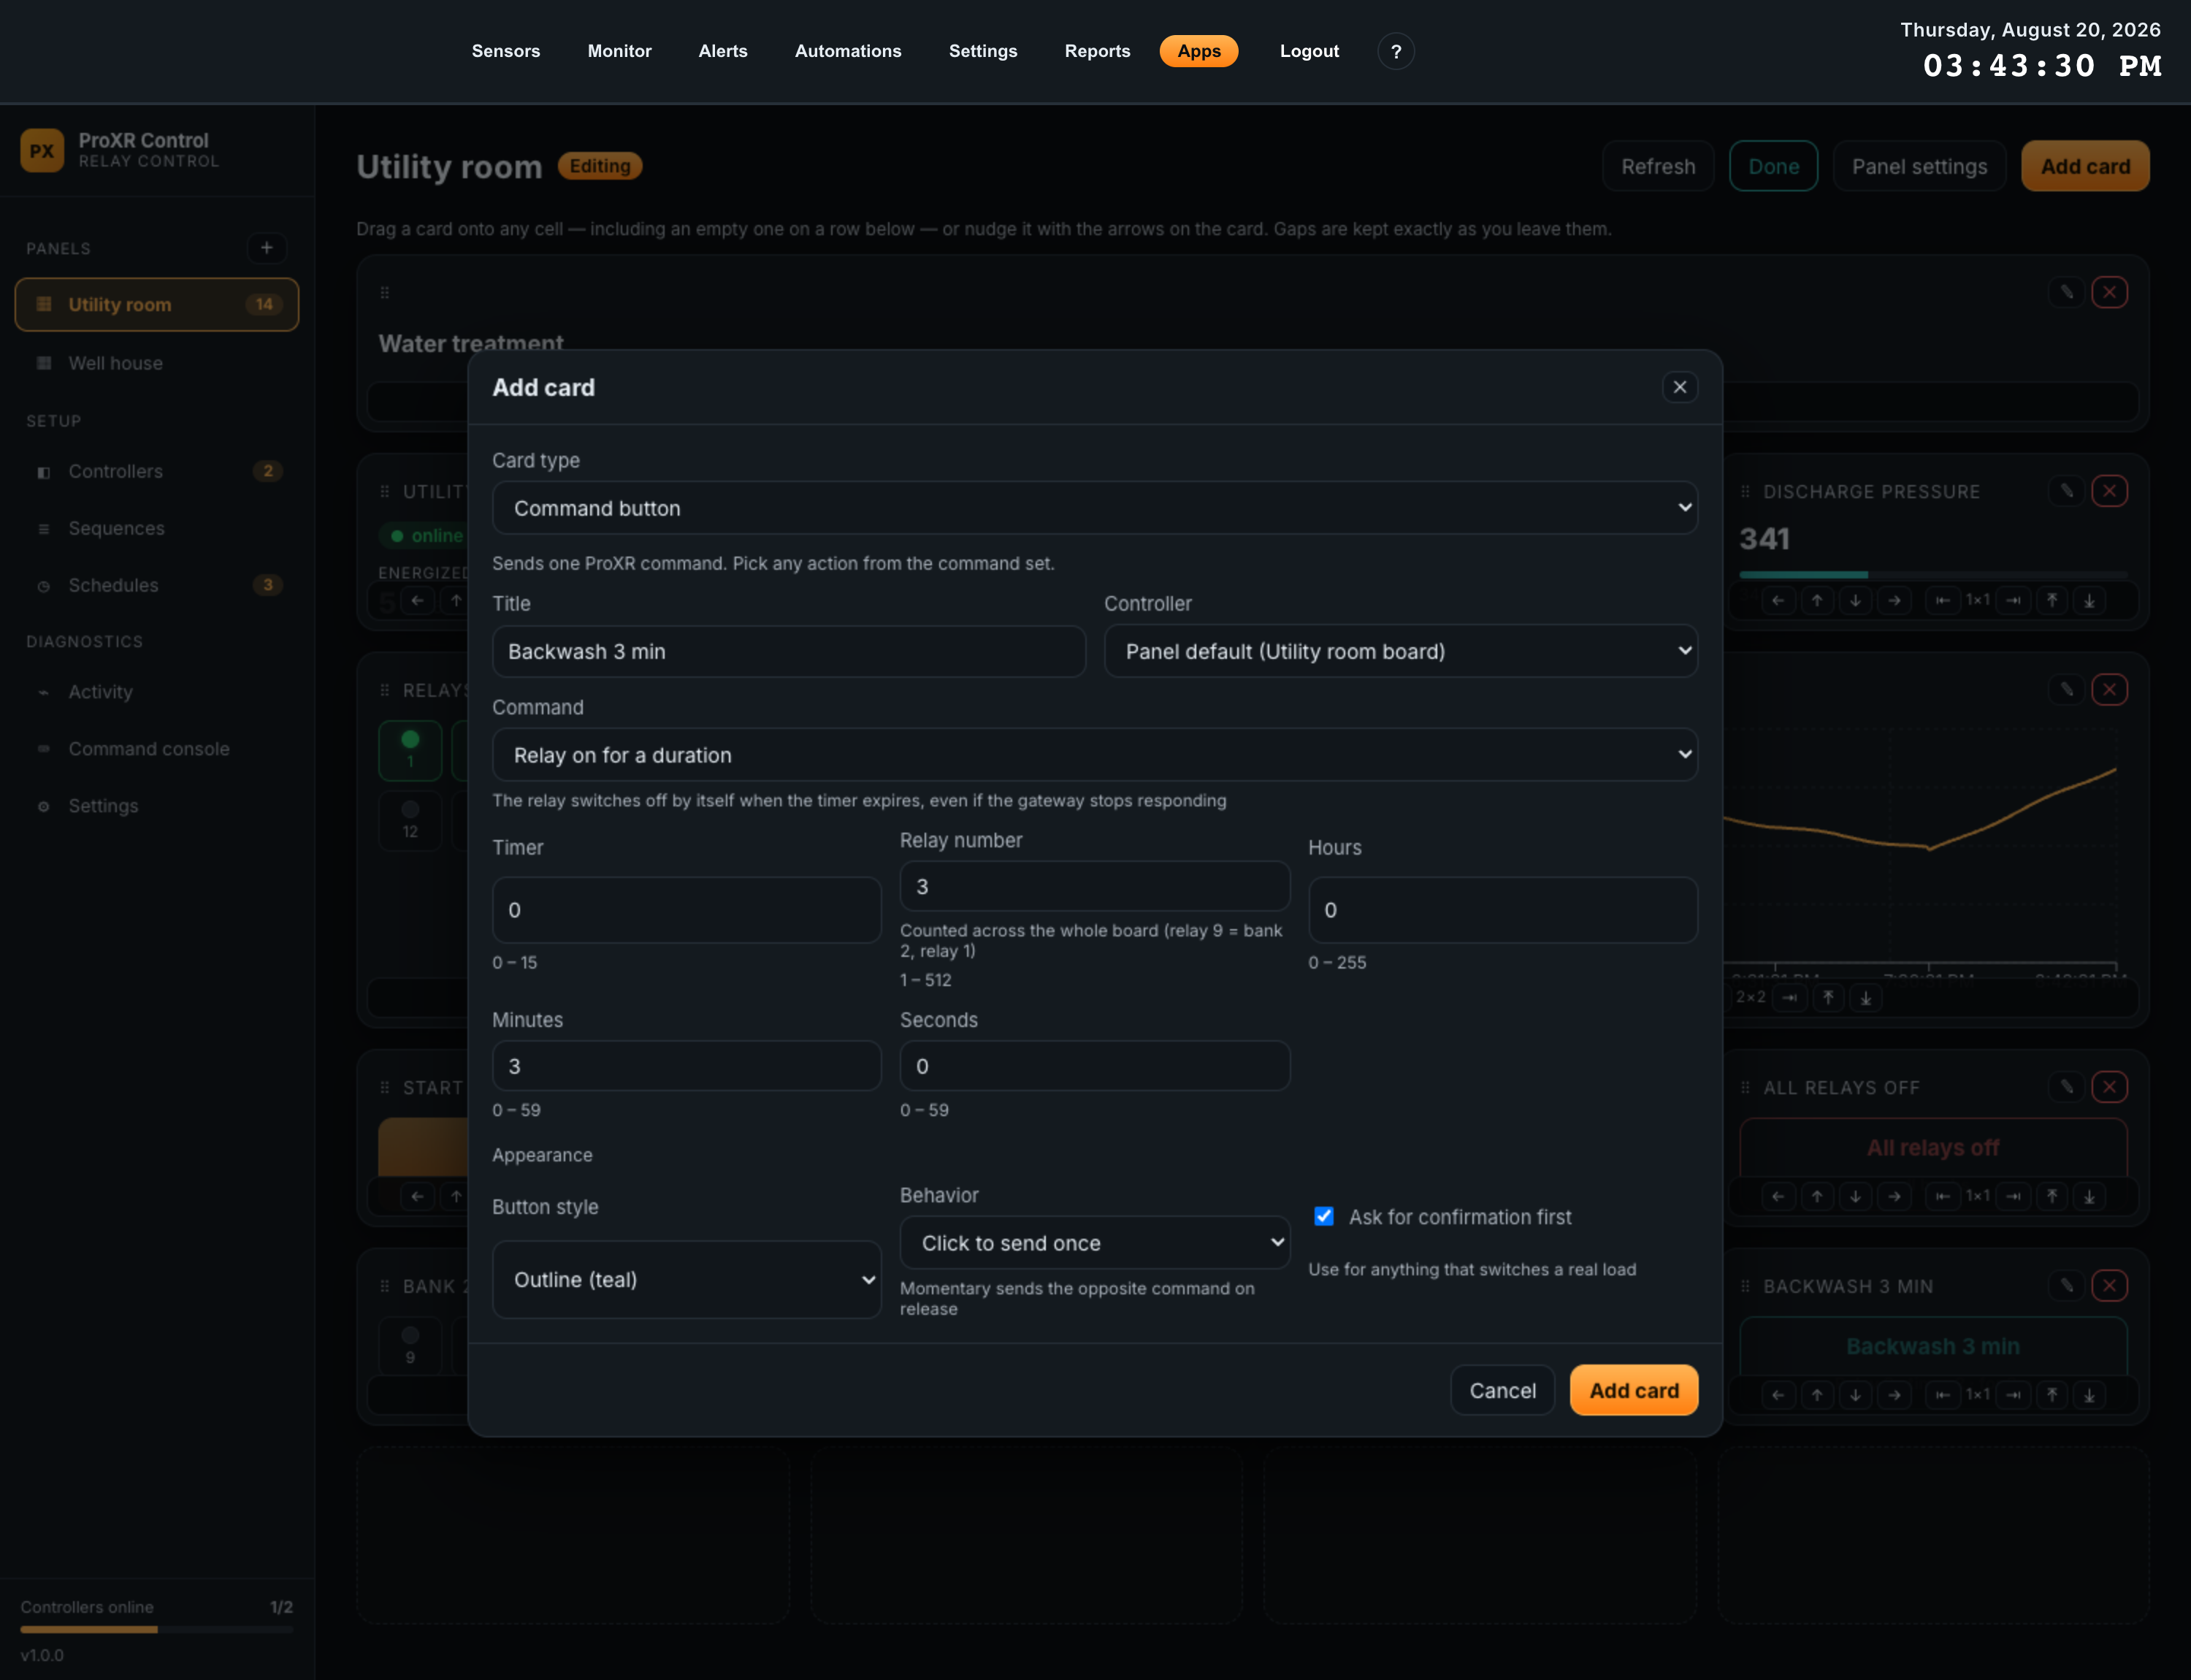The width and height of the screenshot is (2191, 1680).
Task: Click the Minutes input field
Action: pyautogui.click(x=687, y=1066)
